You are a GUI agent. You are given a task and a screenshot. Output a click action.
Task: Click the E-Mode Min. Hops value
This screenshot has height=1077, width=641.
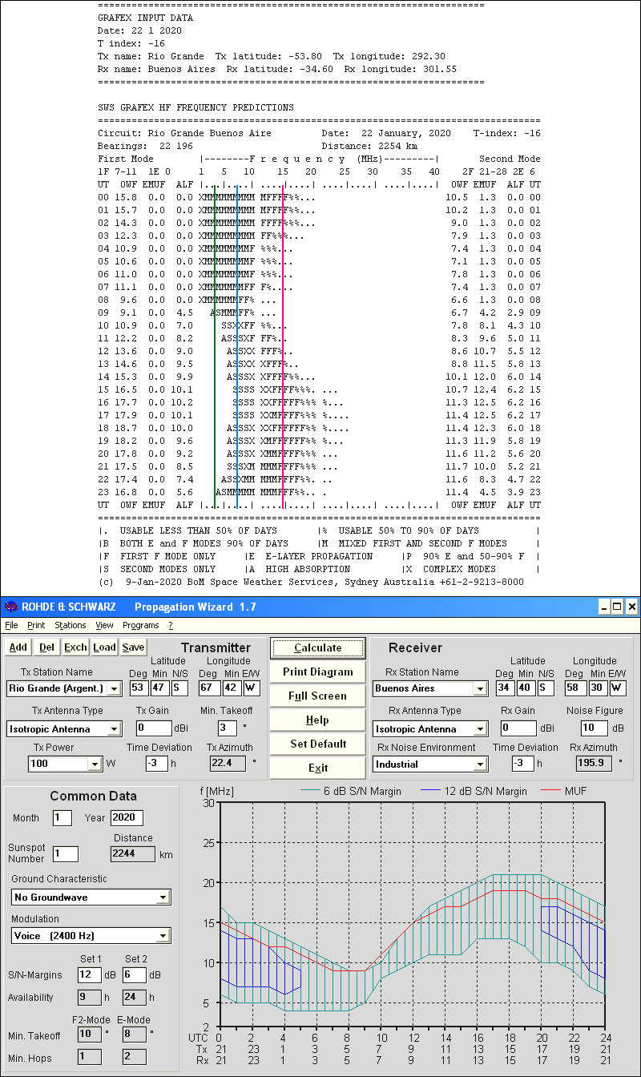(135, 1058)
